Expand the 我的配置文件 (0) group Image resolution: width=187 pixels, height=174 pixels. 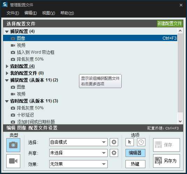pyautogui.click(x=7, y=73)
